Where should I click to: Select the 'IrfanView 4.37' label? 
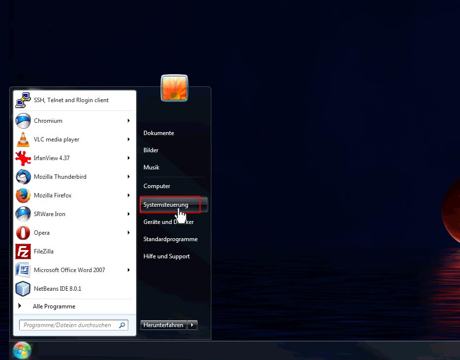(x=52, y=158)
